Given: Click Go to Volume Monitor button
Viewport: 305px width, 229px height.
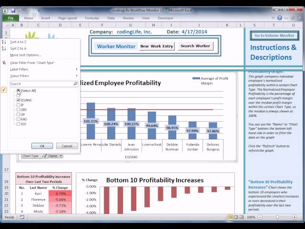Looking at the screenshot, I should 274,35.
